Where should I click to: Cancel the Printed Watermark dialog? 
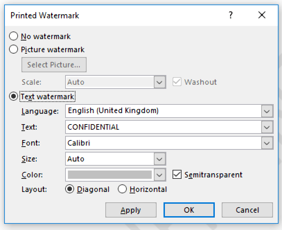point(247,210)
